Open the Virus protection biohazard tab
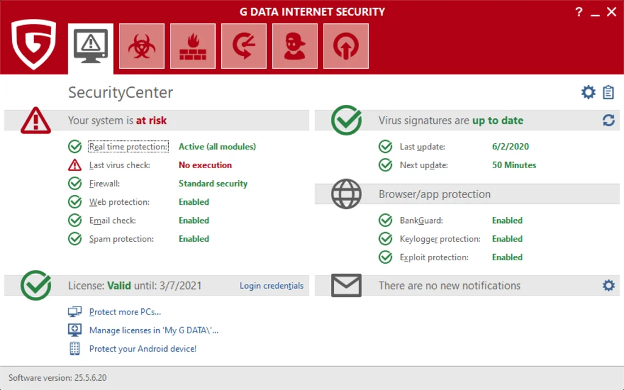 pos(141,46)
